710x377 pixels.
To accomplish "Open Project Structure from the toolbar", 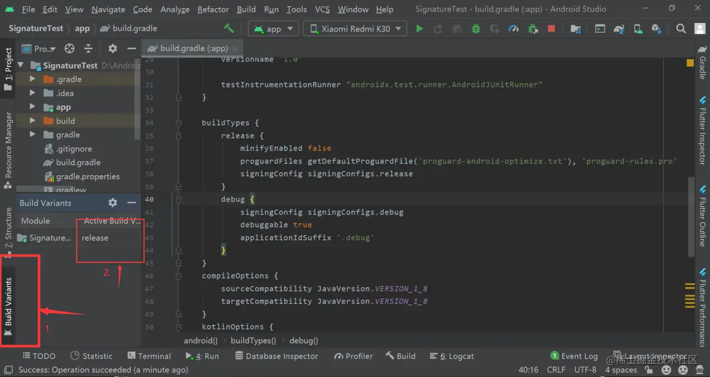I will [x=576, y=29].
